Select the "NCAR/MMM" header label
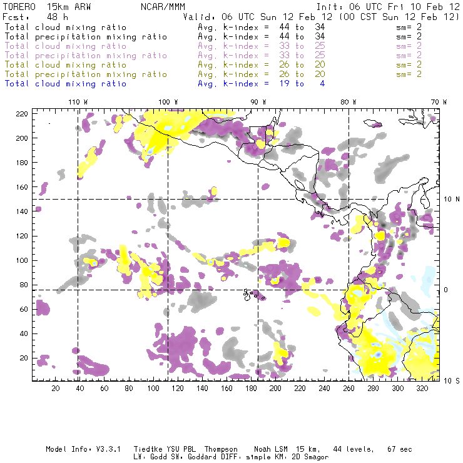The height and width of the screenshot is (463, 463). (163, 7)
